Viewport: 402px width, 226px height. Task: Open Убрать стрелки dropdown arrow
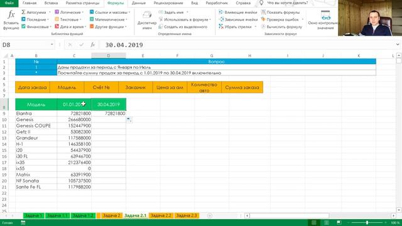point(256,26)
